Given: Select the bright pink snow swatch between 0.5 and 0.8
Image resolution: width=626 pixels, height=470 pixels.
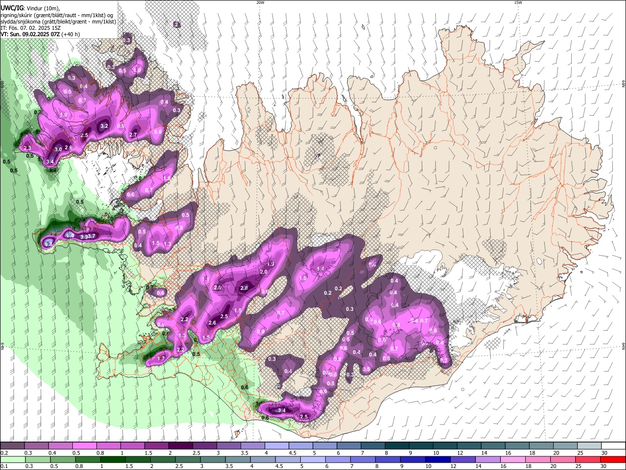Looking at the screenshot, I should (84, 446).
